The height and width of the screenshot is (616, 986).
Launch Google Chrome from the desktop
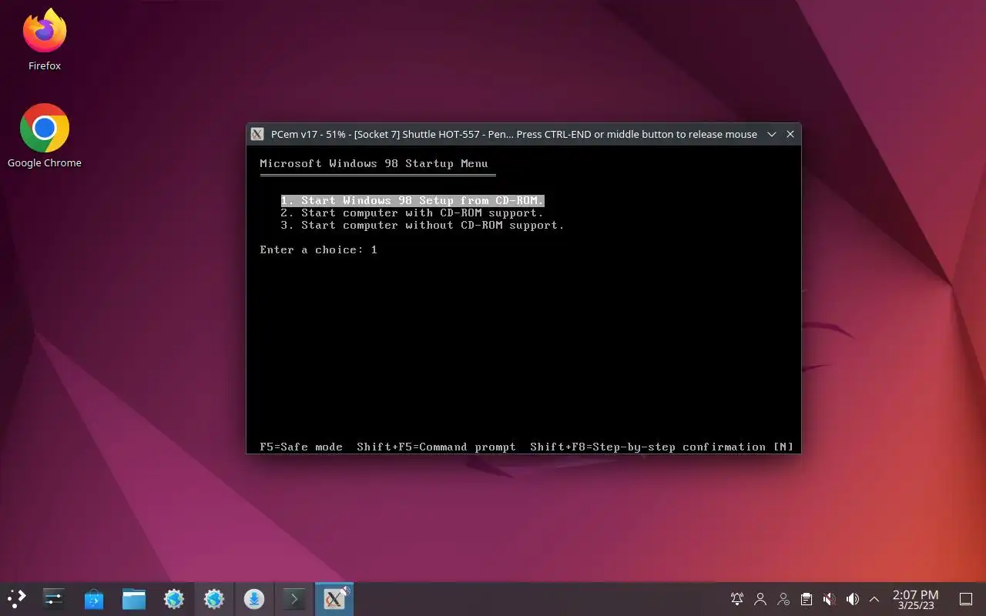(x=45, y=136)
